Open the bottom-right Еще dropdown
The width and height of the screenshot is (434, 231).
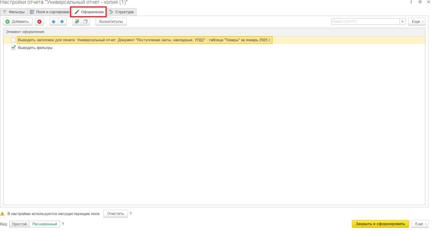click(420, 224)
